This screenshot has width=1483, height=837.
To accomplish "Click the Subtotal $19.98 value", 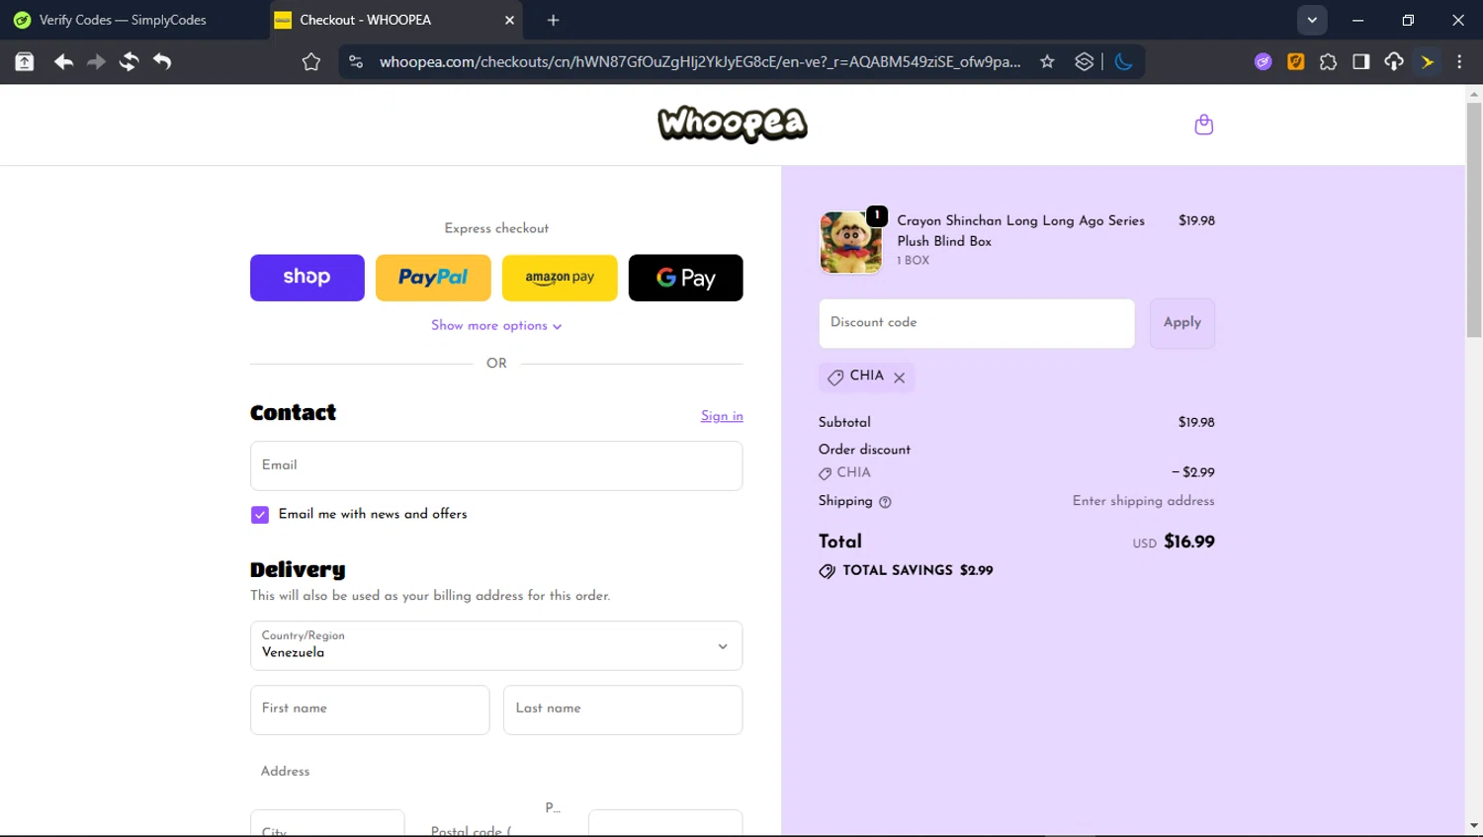I will tap(1196, 422).
